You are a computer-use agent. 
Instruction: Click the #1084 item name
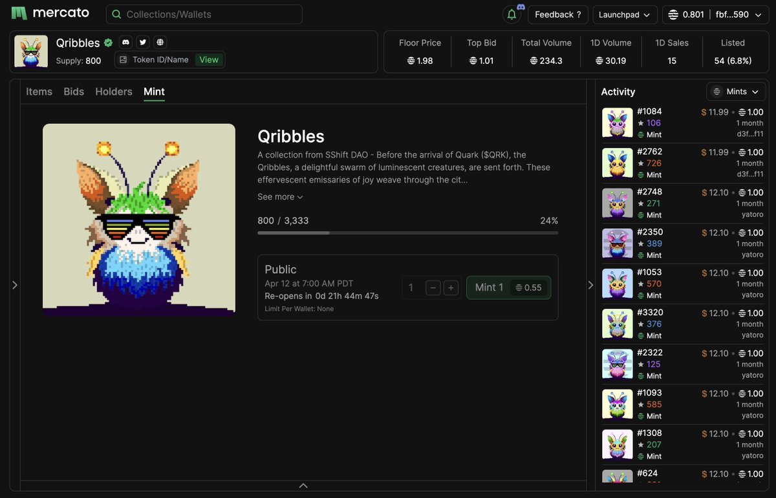tap(649, 111)
